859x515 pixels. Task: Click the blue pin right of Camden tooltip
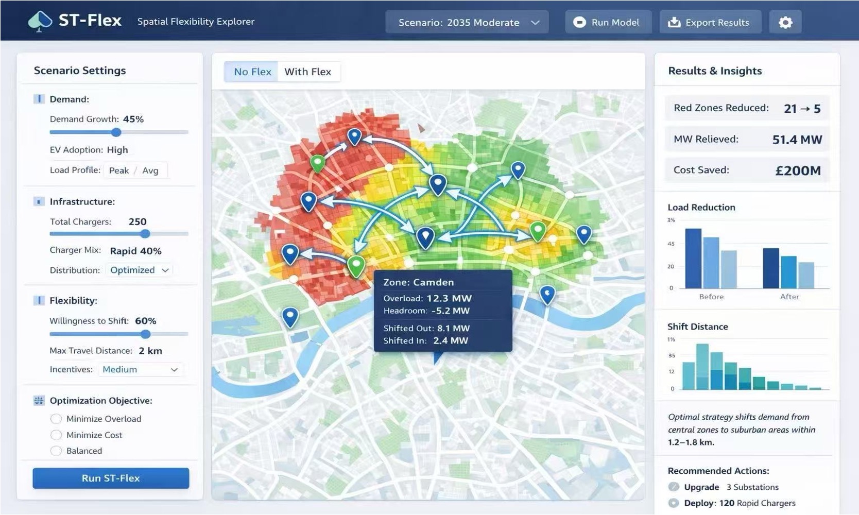click(547, 295)
